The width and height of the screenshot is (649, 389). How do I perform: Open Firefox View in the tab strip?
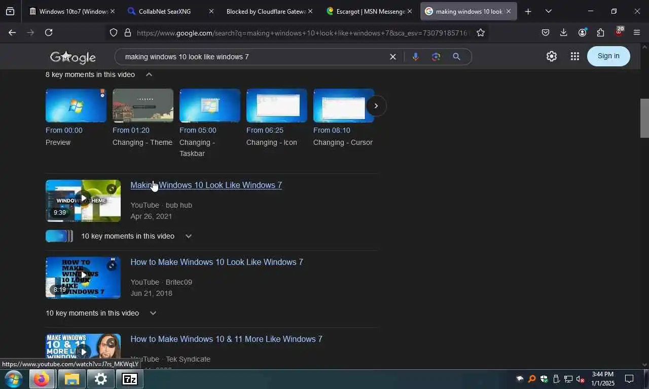[10, 11]
